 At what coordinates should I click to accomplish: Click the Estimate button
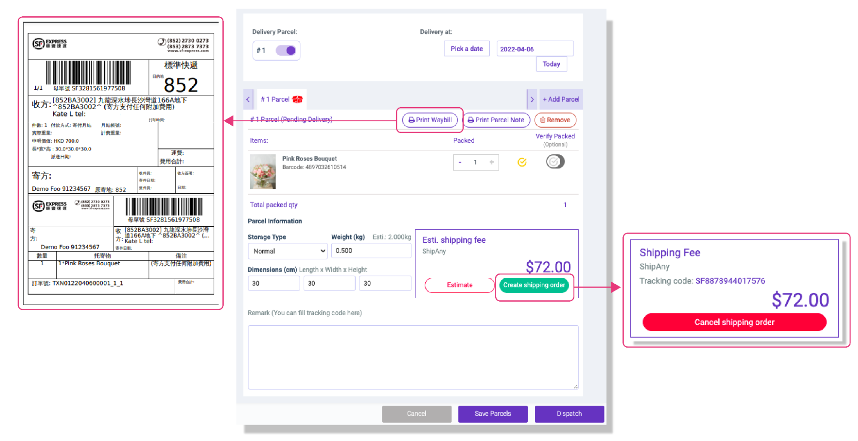pos(460,285)
